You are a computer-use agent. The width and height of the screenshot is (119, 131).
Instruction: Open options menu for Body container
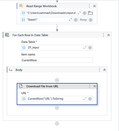pos(99,70)
